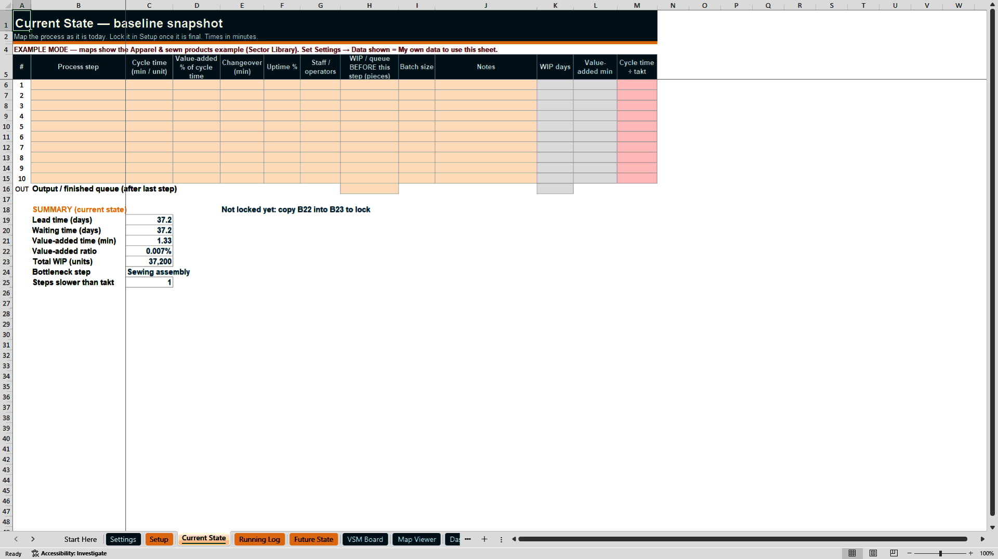Click the 100% zoom level
The height and width of the screenshot is (559, 998).
point(987,553)
